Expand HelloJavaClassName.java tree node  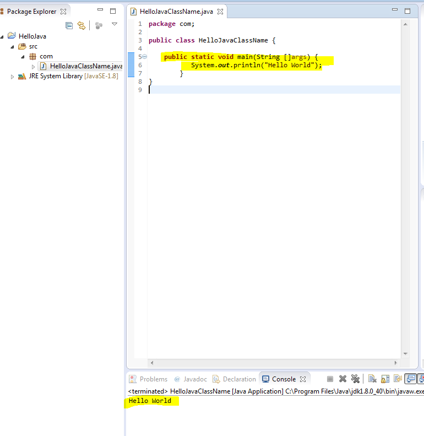pyautogui.click(x=33, y=67)
